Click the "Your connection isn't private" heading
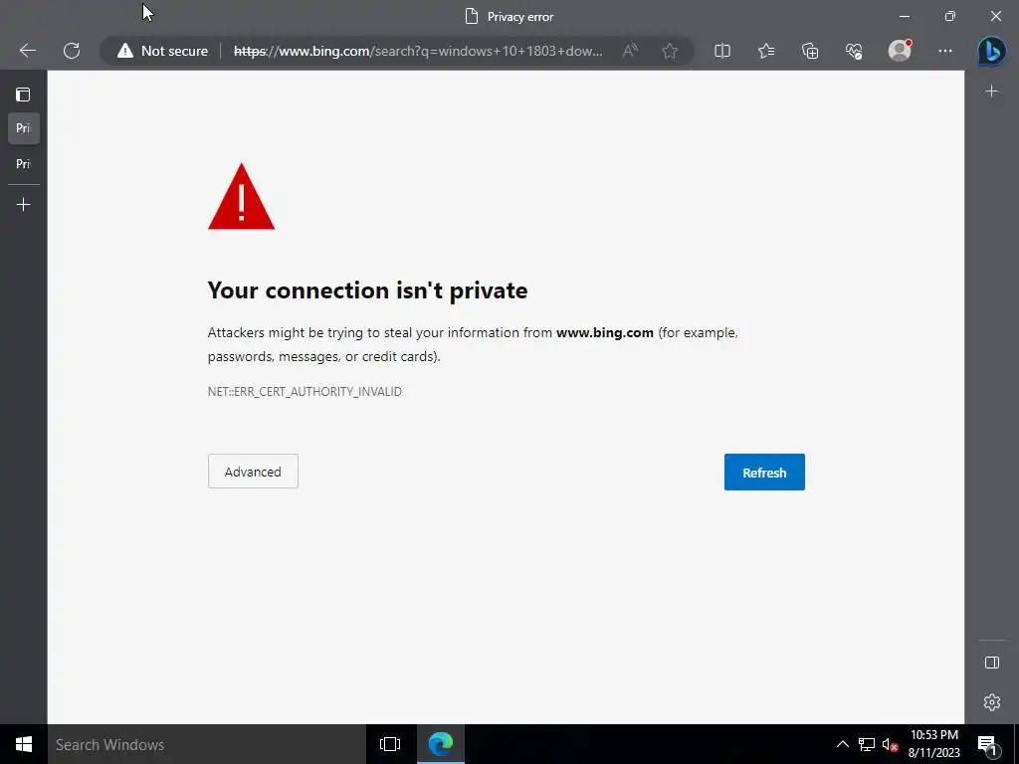1019x764 pixels. (368, 290)
